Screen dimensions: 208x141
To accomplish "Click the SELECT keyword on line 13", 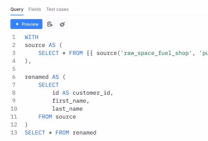I will (x=35, y=133).
